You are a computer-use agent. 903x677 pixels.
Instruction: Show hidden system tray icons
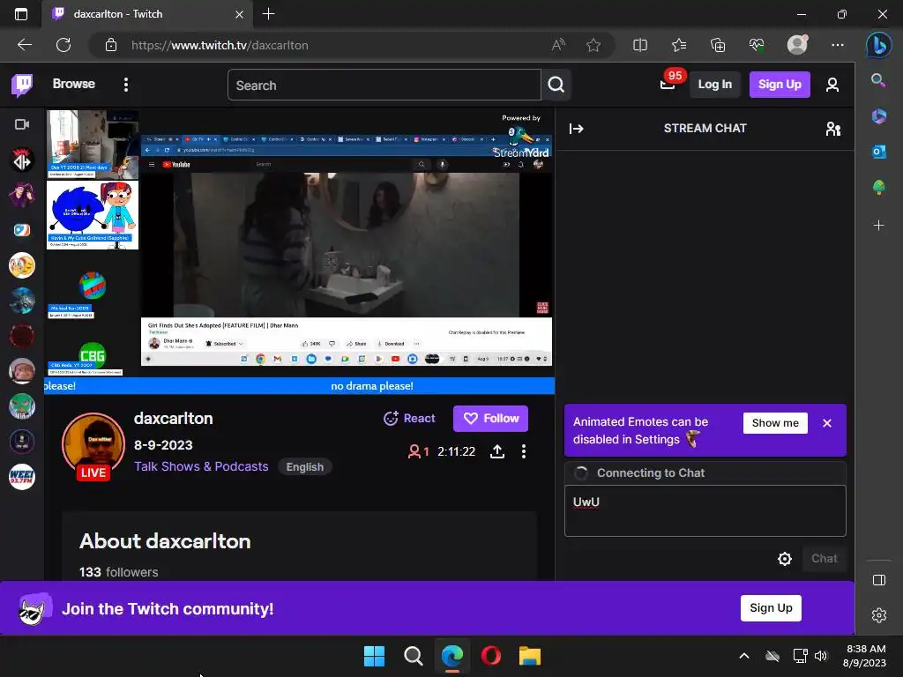click(744, 656)
